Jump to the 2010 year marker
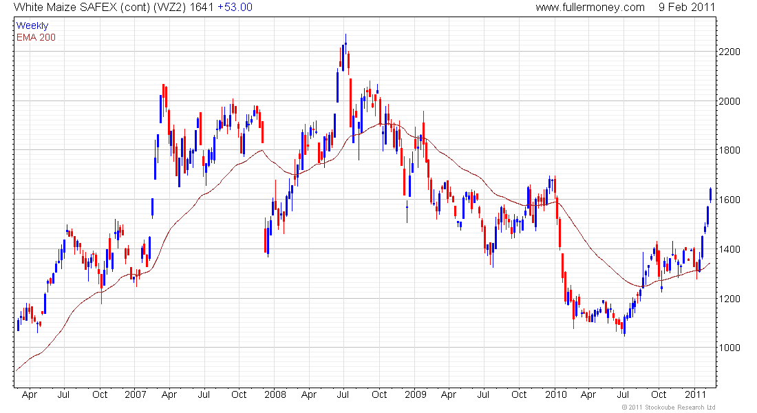The width and height of the screenshot is (757, 413). coord(555,395)
